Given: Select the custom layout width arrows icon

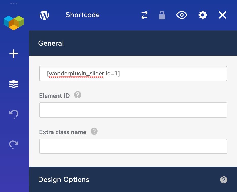Looking at the screenshot, I should coord(144,15).
